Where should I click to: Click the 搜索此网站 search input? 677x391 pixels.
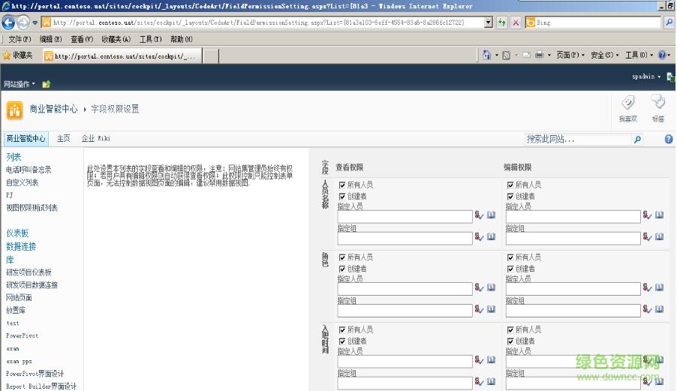click(578, 140)
